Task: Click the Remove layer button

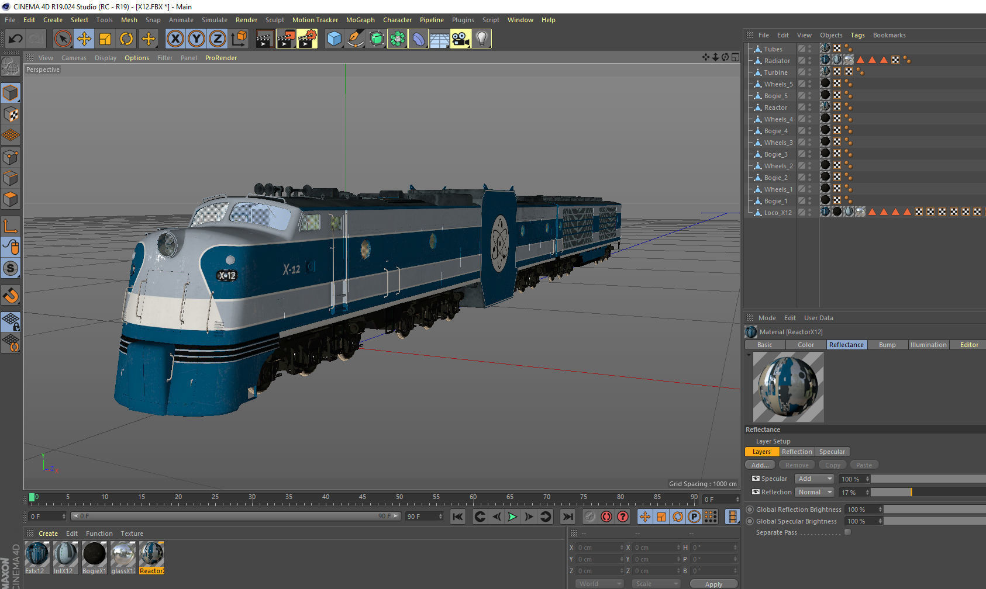Action: [x=797, y=465]
